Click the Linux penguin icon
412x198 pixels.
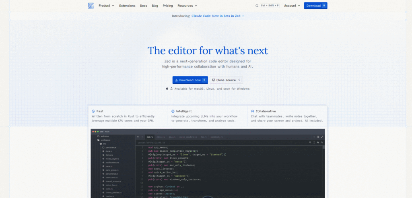click(x=171, y=89)
